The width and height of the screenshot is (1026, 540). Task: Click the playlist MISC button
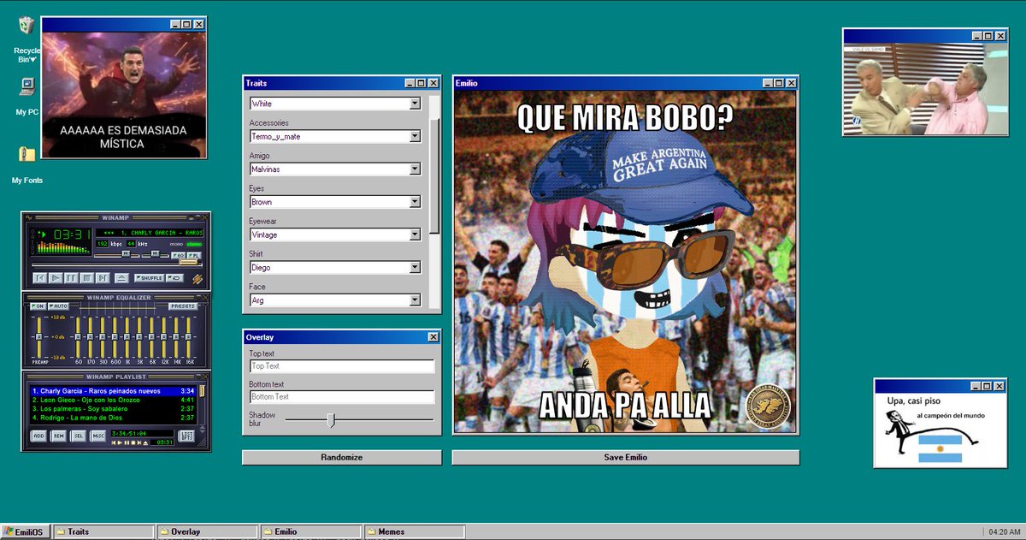98,436
